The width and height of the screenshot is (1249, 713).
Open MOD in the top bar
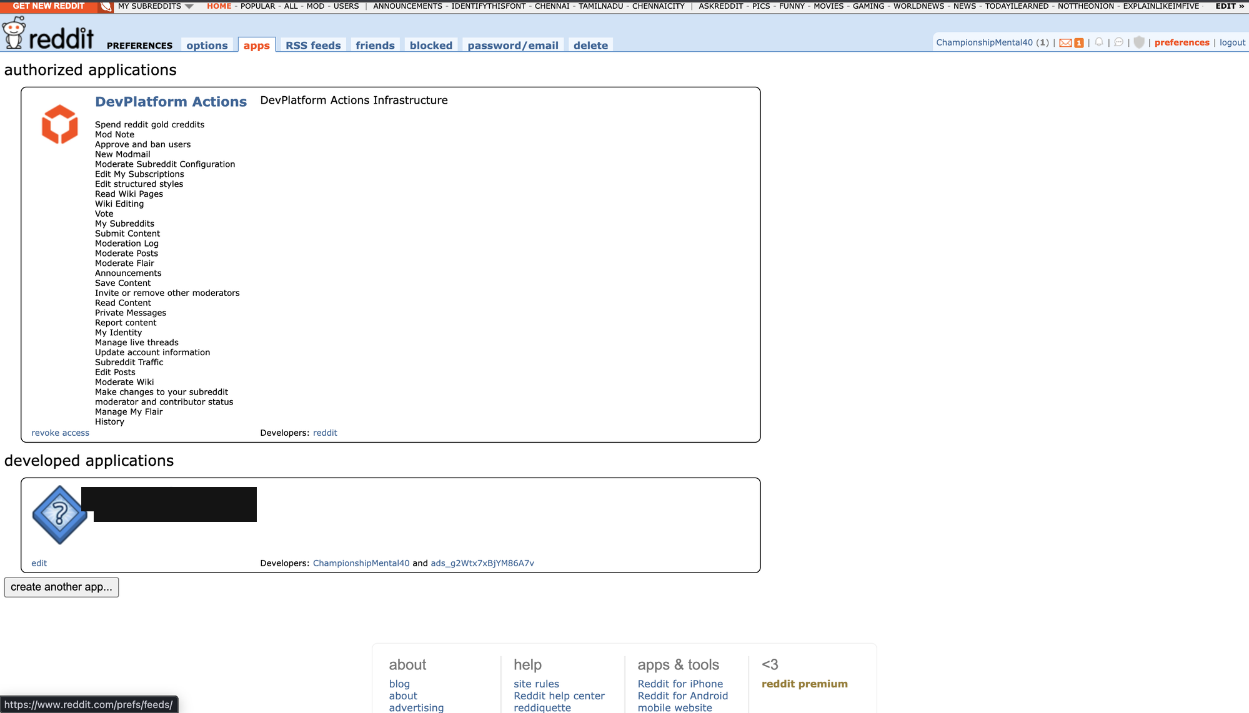pyautogui.click(x=316, y=6)
